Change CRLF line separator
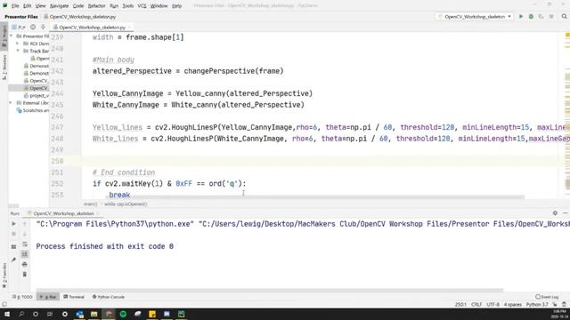Screen dimensions: 570x320 pyautogui.click(x=476, y=304)
